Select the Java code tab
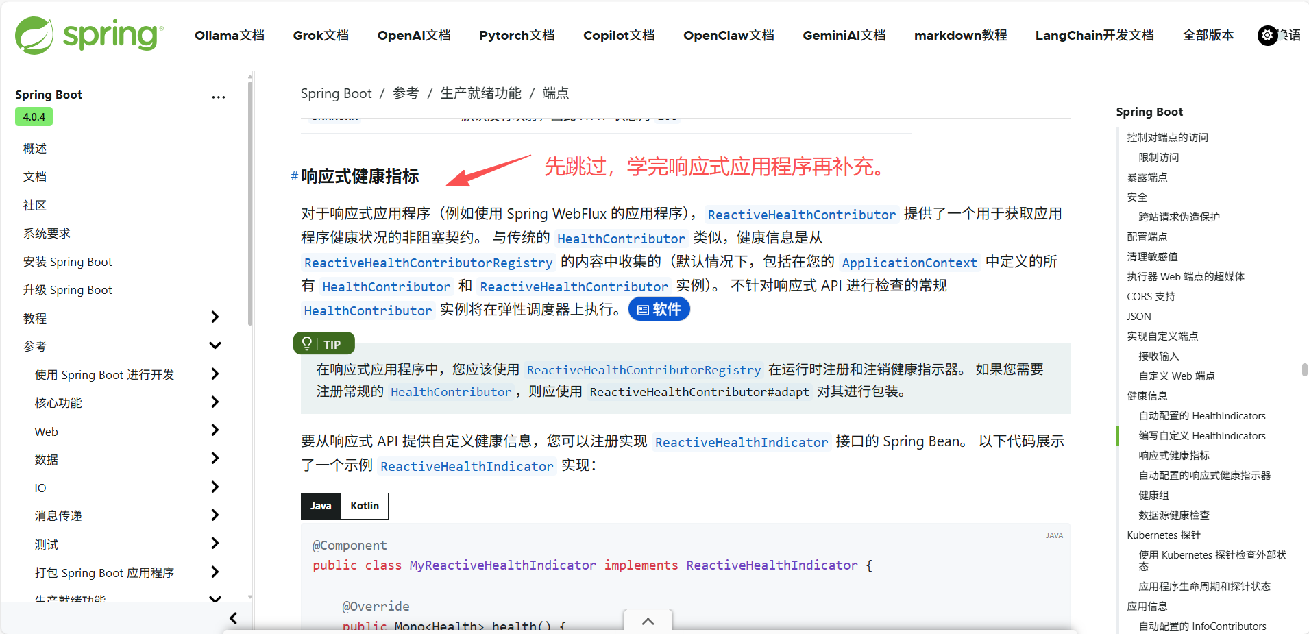 tap(321, 506)
